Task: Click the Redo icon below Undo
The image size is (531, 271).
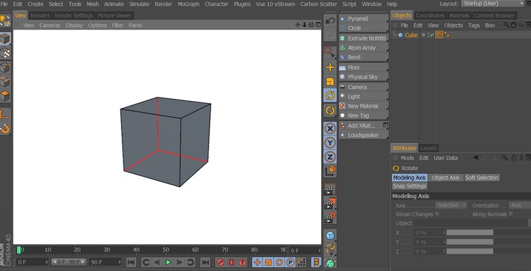Action: click(330, 35)
